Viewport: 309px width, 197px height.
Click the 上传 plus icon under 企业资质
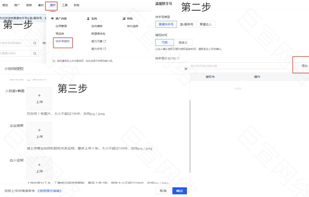(x=39, y=133)
